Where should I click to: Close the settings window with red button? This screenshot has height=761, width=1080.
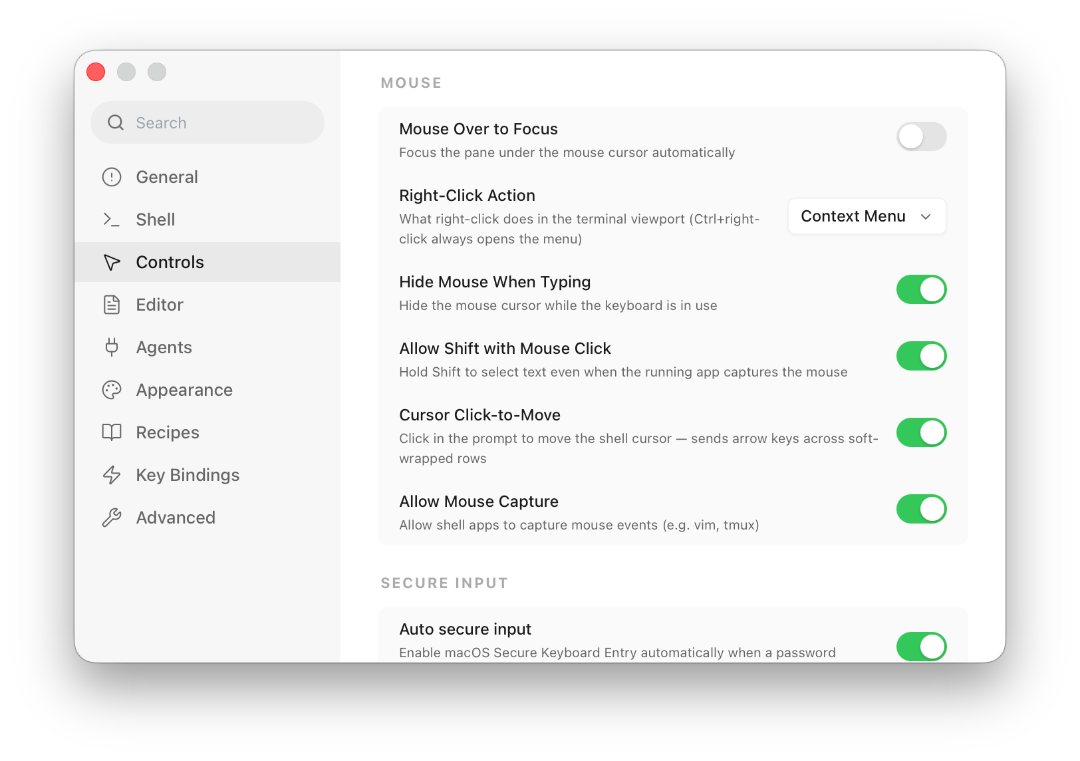96,72
